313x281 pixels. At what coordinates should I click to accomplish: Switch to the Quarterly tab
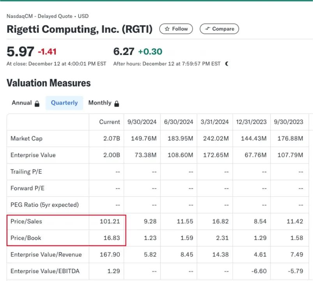[64, 103]
